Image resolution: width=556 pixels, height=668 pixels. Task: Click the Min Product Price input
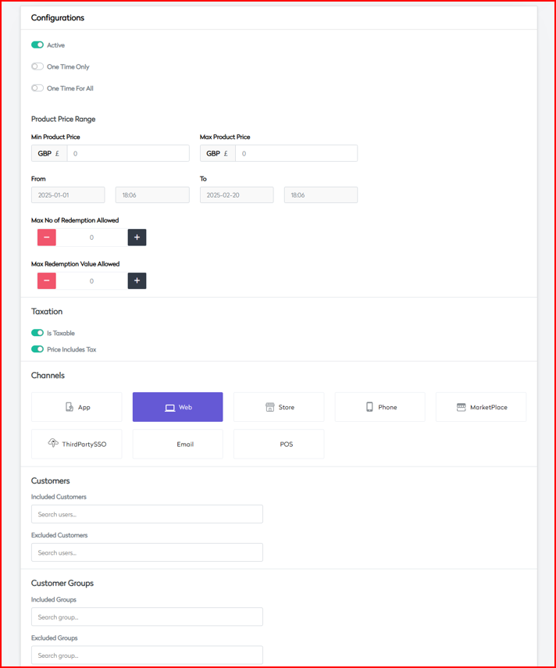click(128, 153)
